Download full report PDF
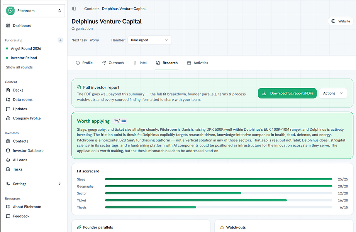356x232 pixels. coord(287,93)
